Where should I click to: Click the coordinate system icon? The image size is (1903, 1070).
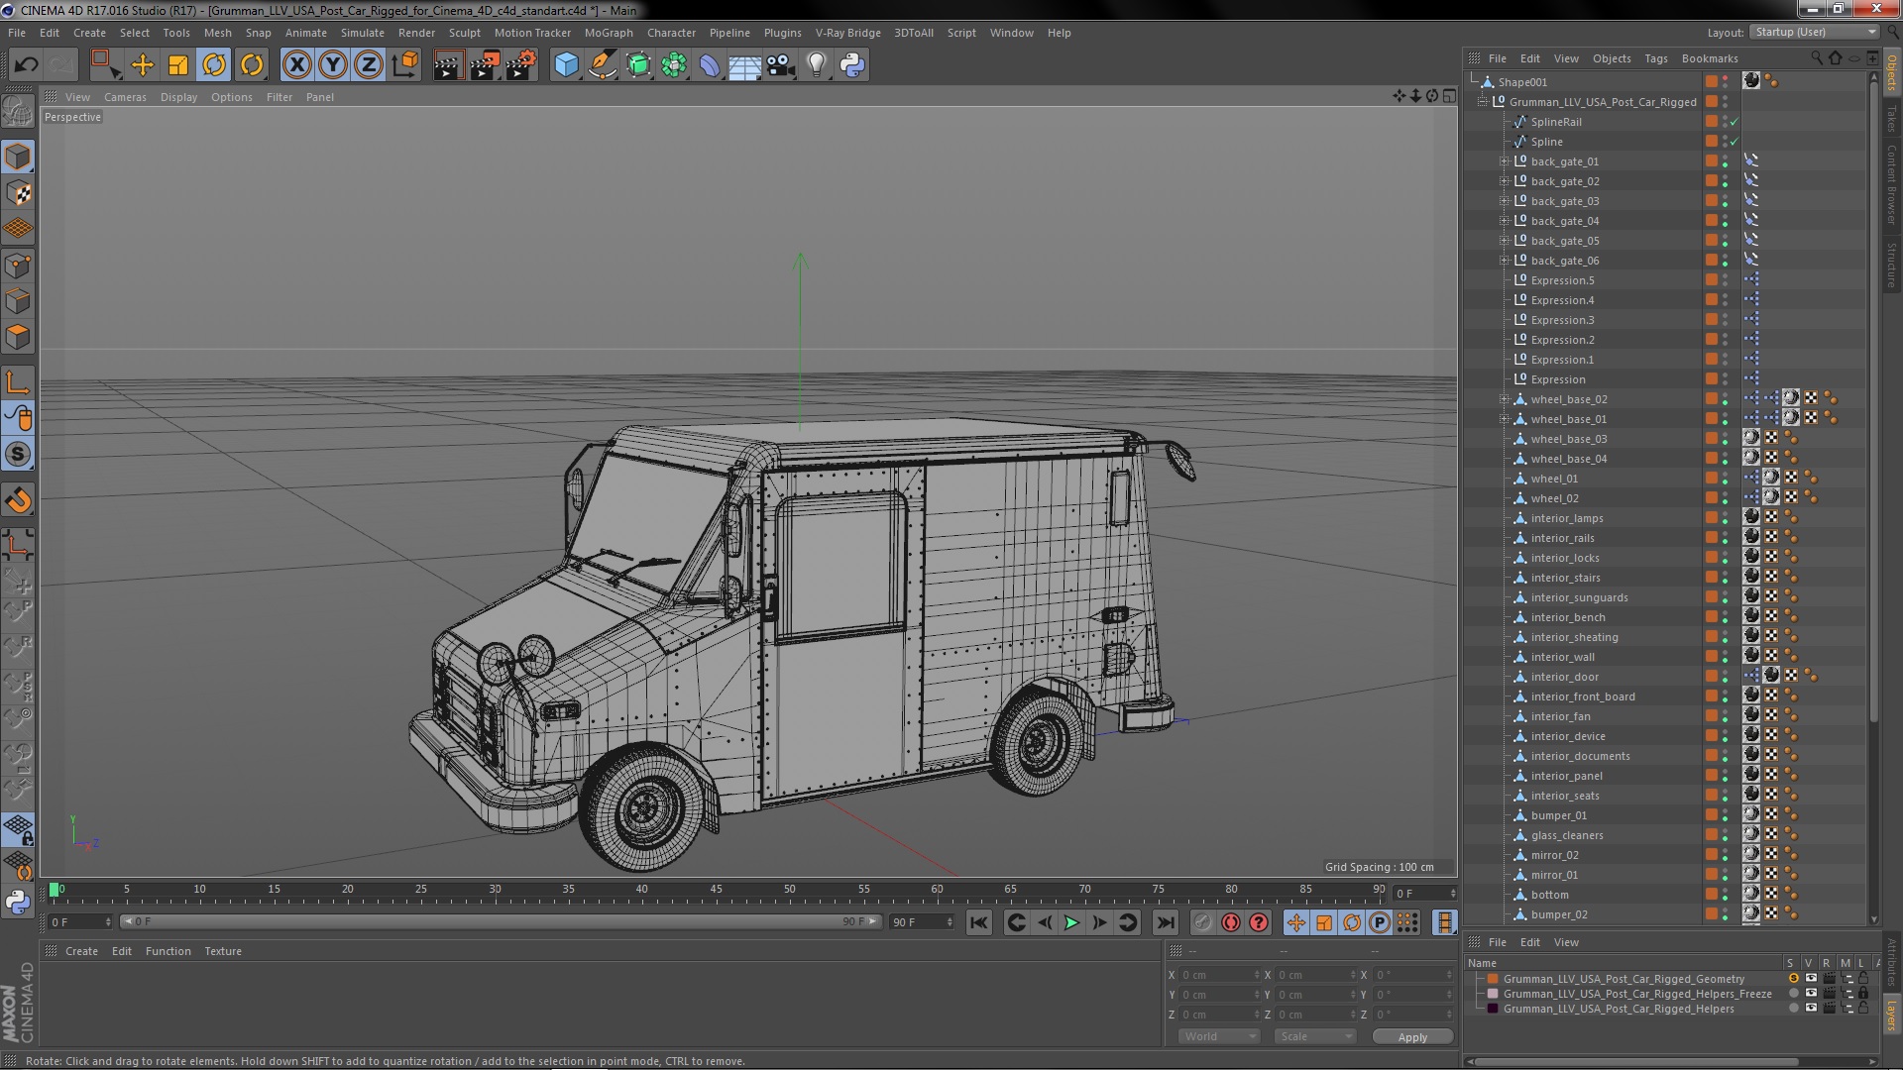click(404, 65)
